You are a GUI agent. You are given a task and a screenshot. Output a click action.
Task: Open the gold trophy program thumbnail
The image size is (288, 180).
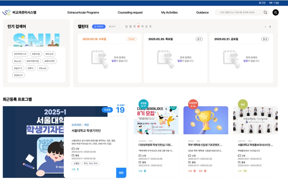(x=206, y=120)
